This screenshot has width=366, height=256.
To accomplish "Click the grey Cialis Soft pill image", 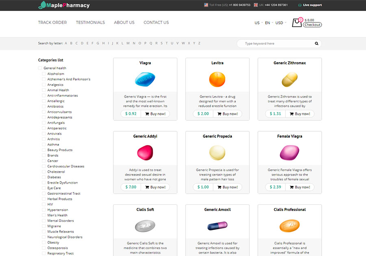I will click(x=145, y=226).
